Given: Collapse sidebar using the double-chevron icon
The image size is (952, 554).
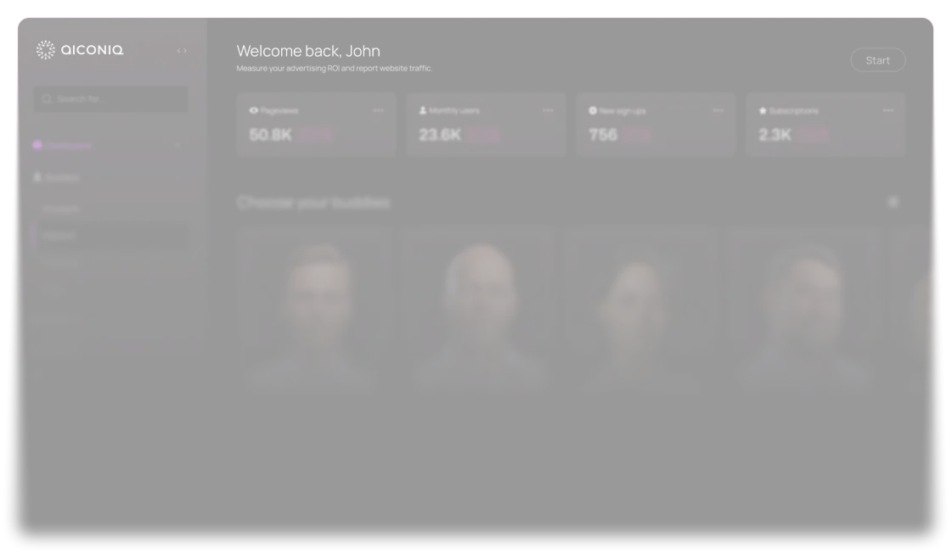Looking at the screenshot, I should 182,50.
